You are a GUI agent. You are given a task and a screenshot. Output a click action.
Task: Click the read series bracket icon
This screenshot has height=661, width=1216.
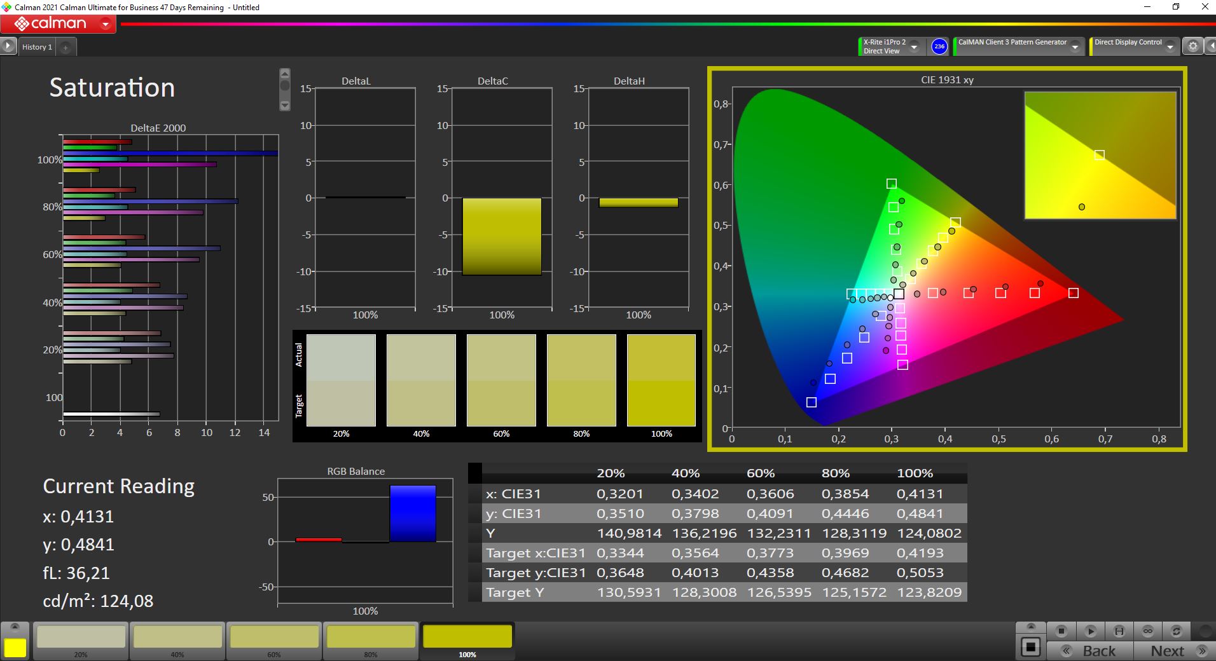point(1119,631)
